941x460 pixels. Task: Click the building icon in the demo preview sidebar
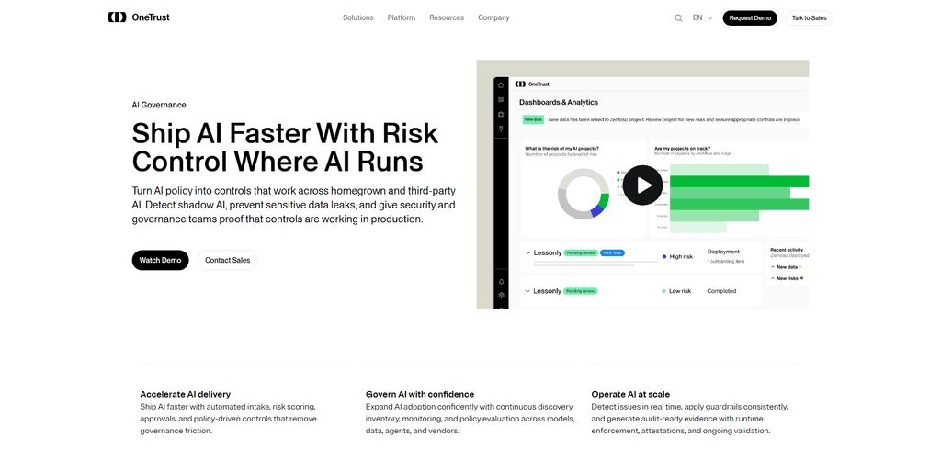coord(501,114)
